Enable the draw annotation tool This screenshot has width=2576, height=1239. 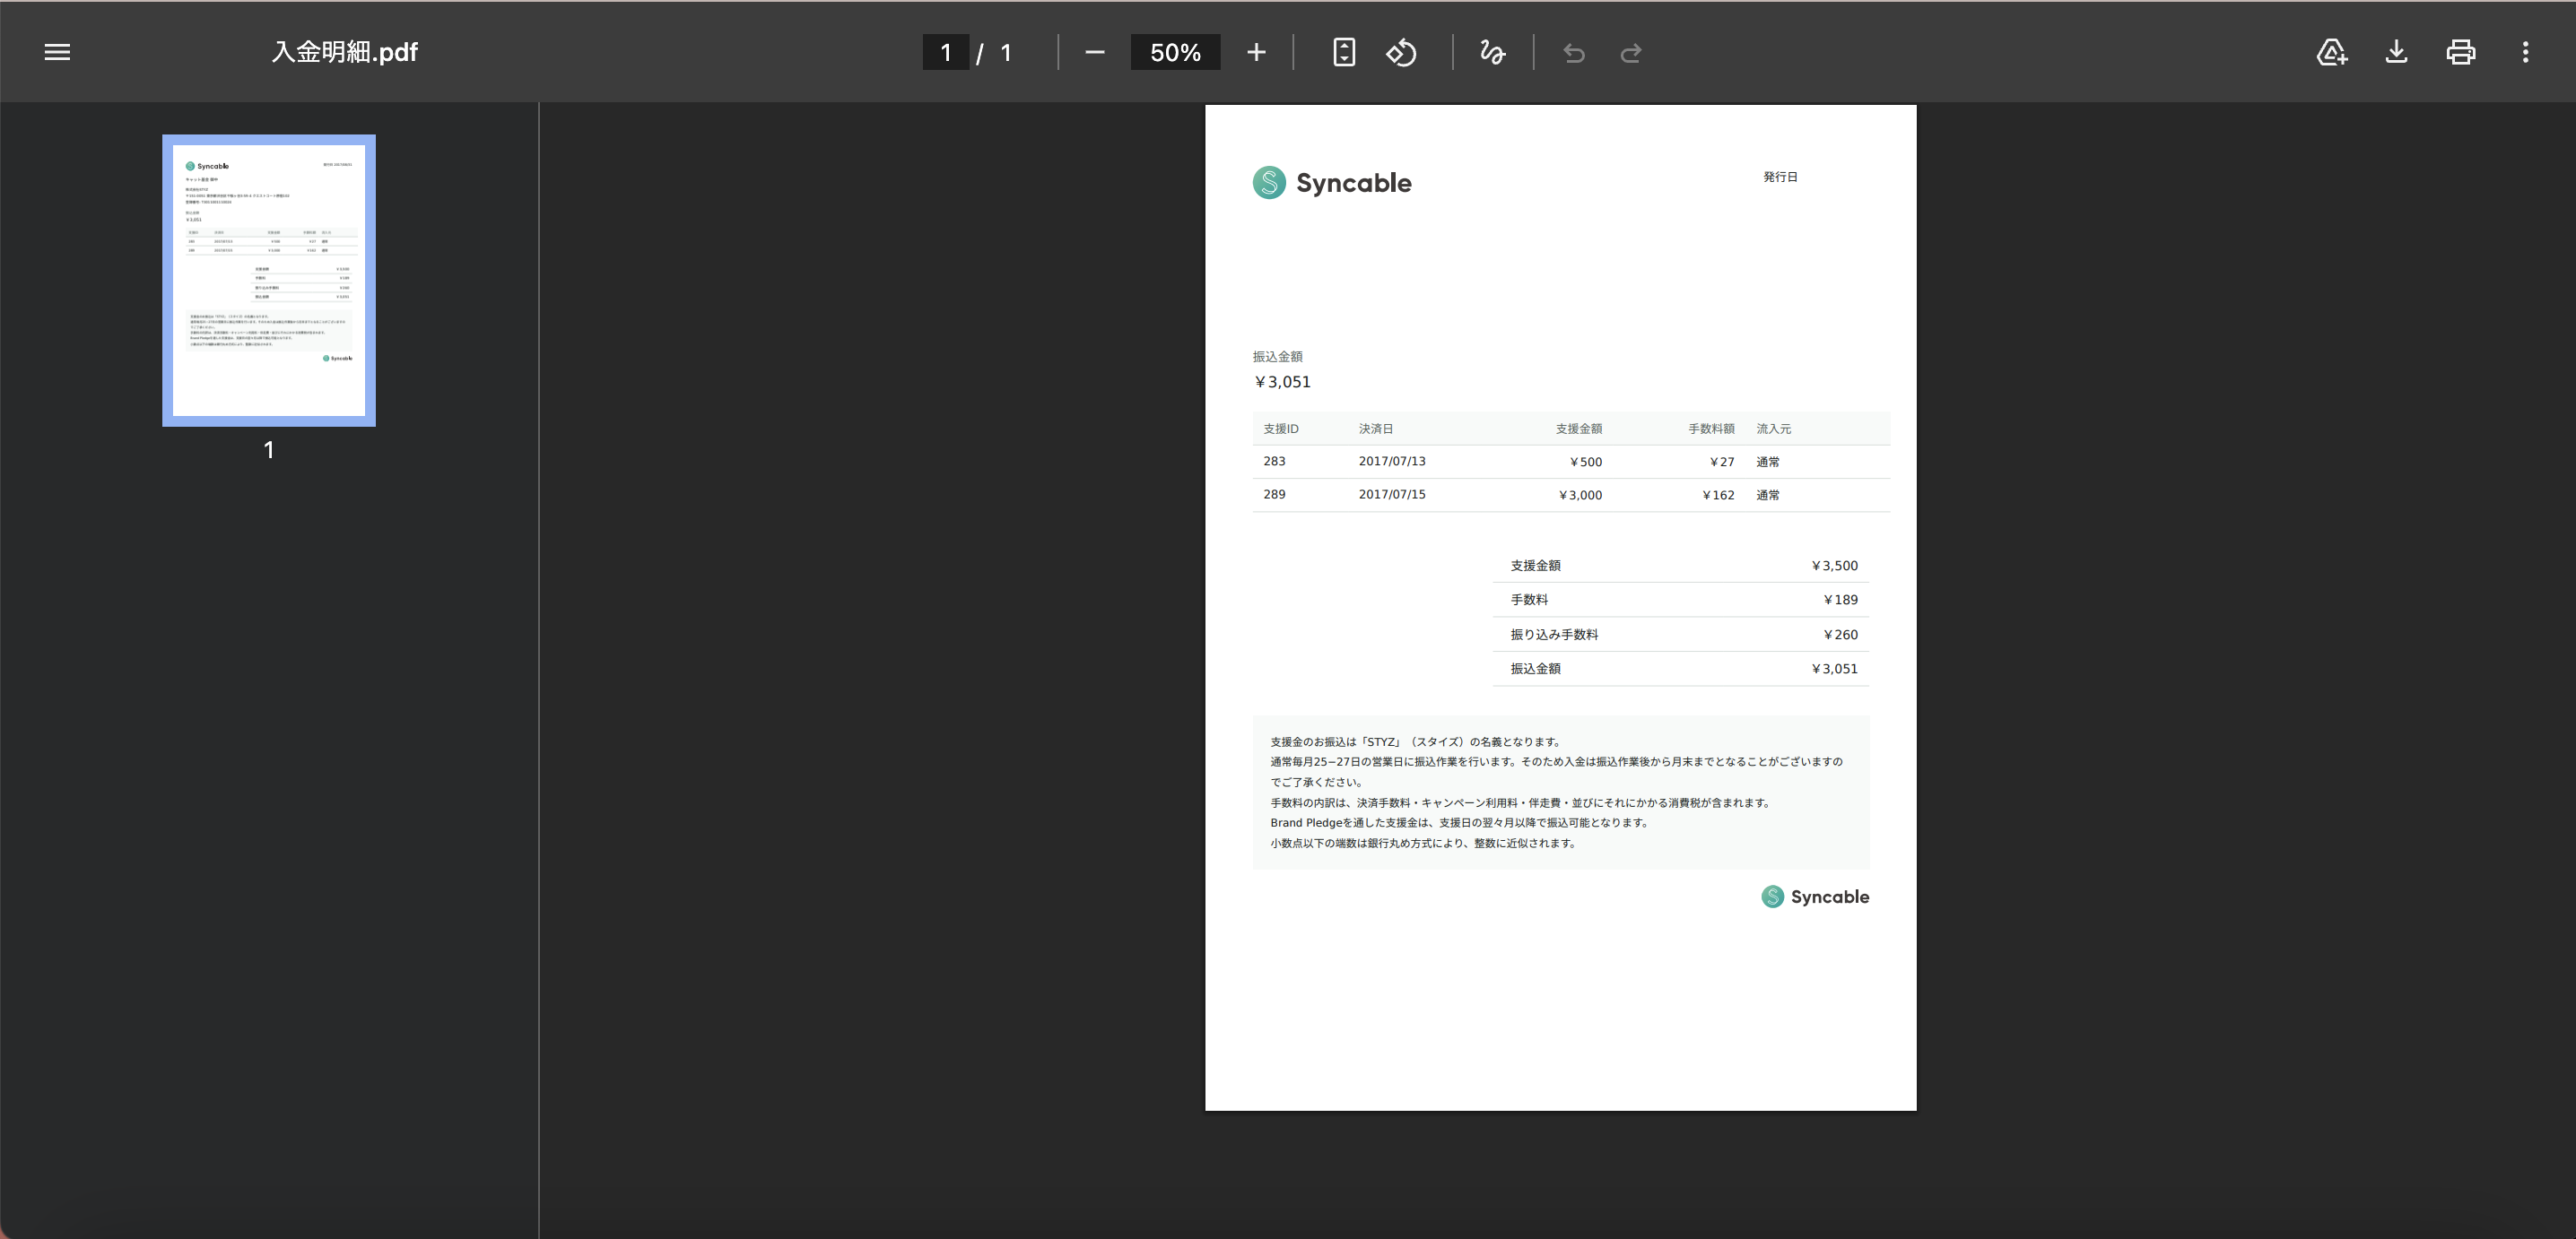[1492, 52]
